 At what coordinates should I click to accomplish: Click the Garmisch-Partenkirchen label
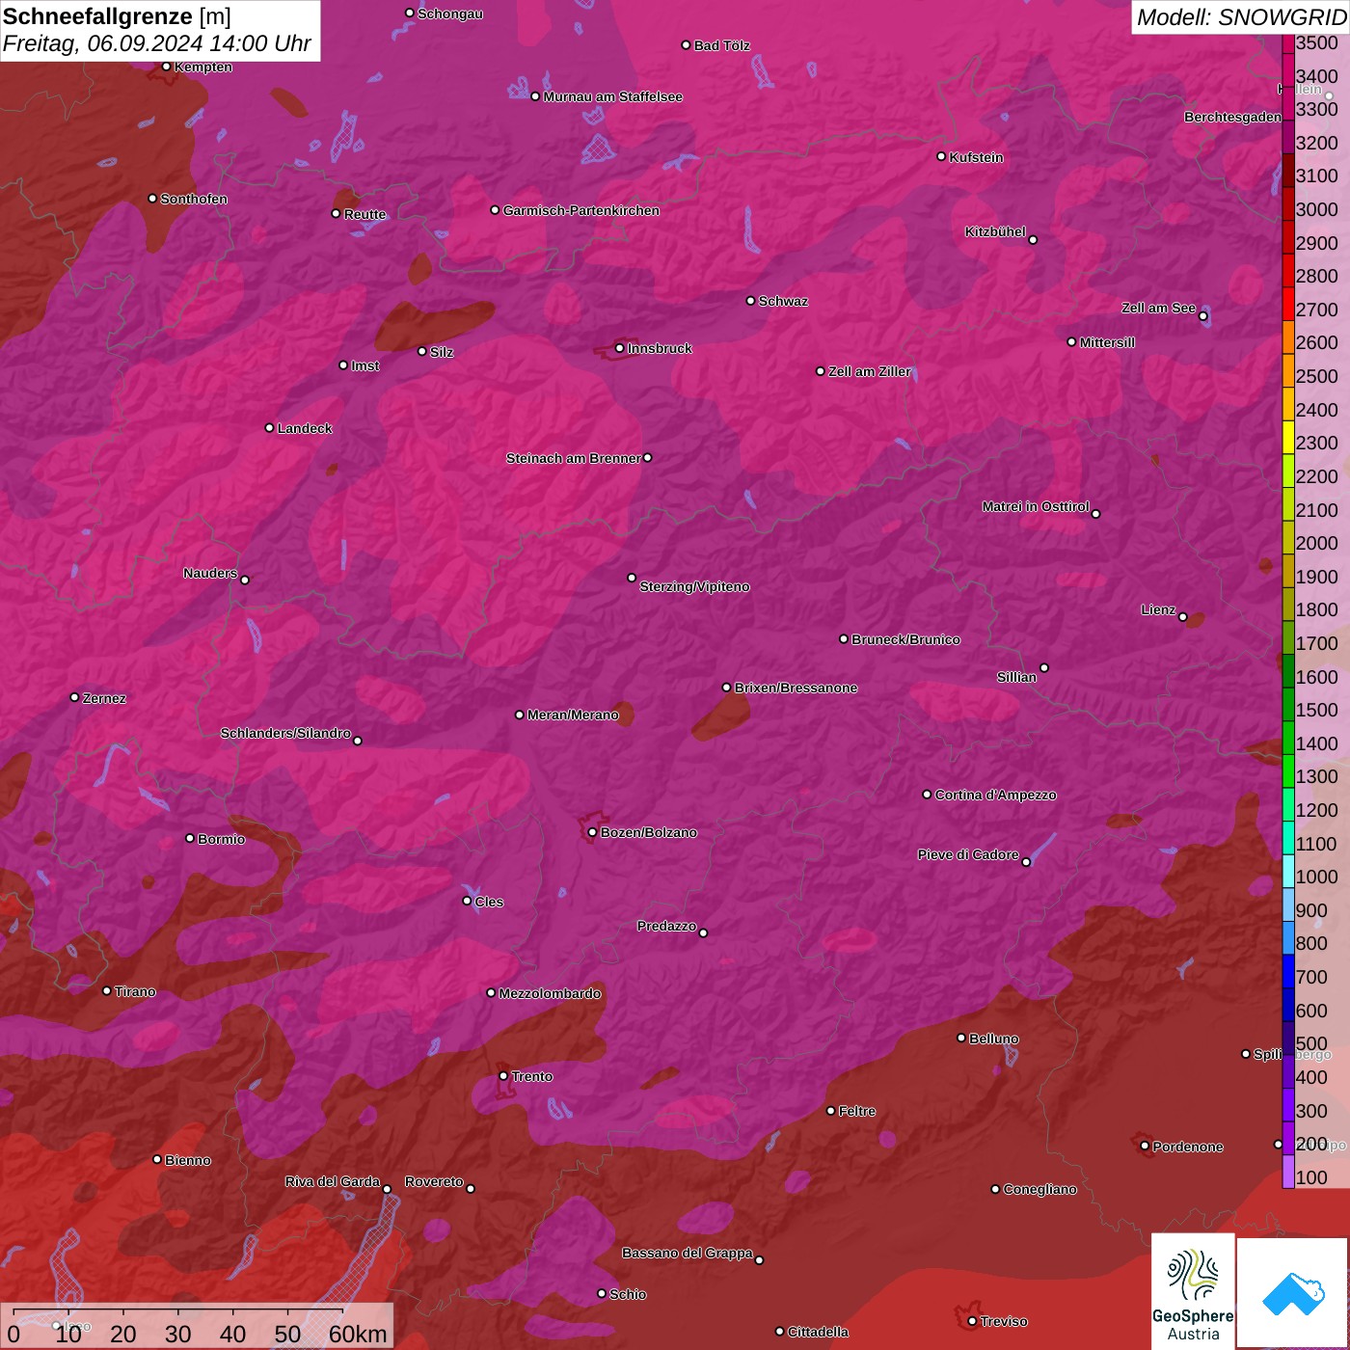tap(581, 210)
